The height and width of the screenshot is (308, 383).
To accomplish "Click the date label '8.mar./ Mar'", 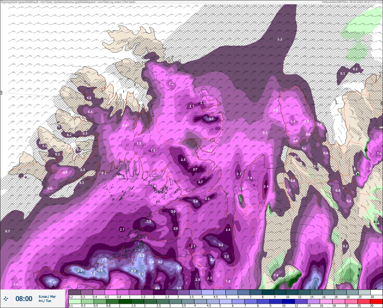I will (47, 296).
